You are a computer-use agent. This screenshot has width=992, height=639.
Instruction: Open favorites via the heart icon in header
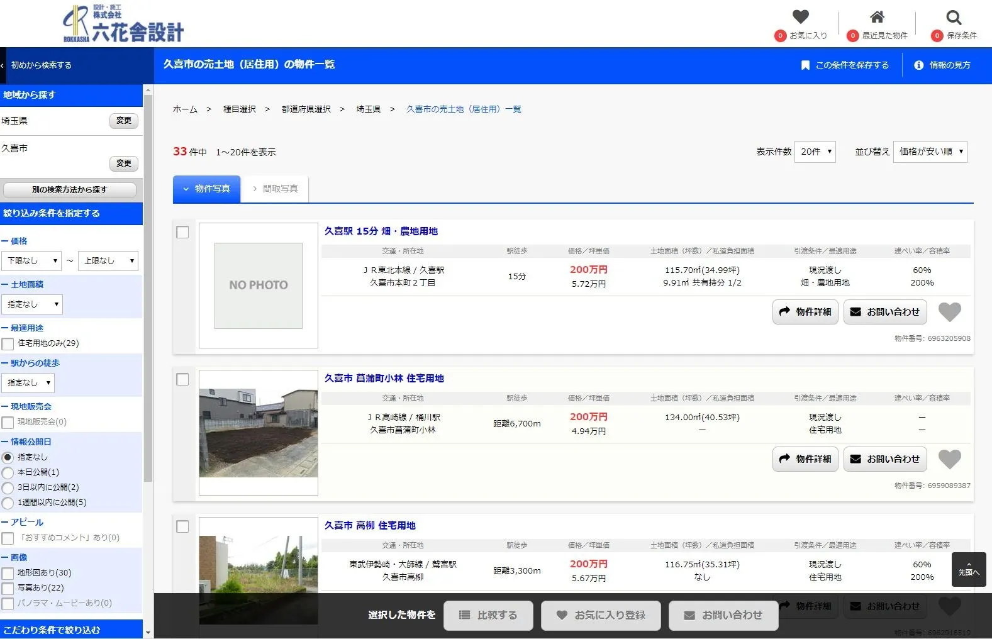click(800, 17)
